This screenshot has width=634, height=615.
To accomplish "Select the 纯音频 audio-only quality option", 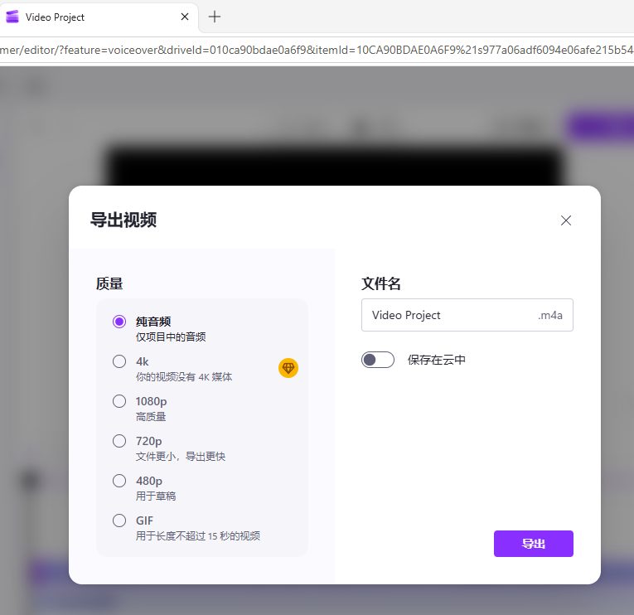I will pyautogui.click(x=119, y=322).
